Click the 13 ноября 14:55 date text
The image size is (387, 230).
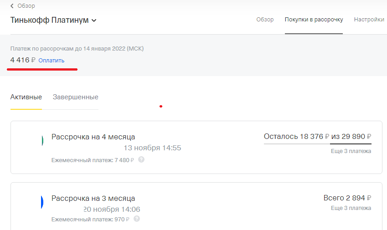coord(152,148)
